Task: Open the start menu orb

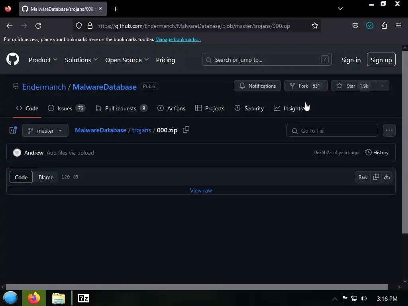Action: [x=10, y=298]
